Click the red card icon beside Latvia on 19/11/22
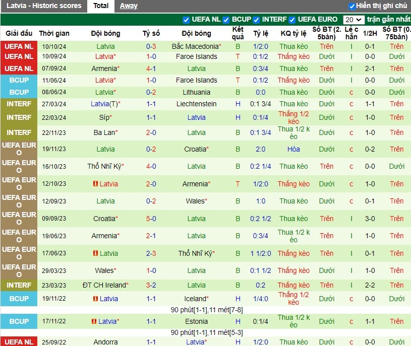 [x=95, y=299]
